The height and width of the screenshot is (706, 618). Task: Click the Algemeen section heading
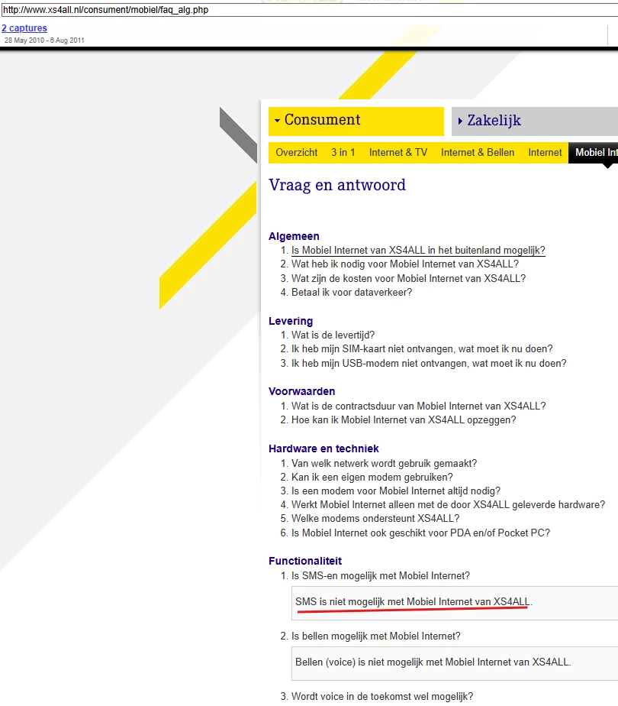click(x=294, y=236)
